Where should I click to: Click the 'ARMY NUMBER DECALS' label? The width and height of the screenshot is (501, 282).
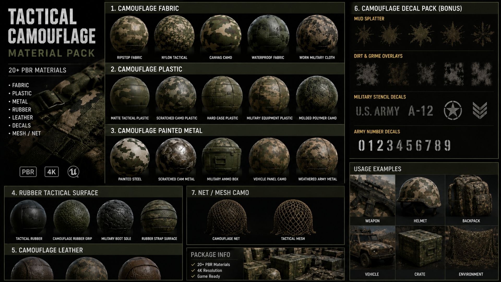(x=377, y=132)
